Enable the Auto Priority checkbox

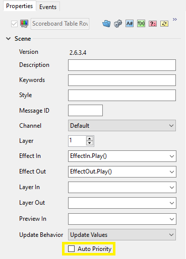pos(71,249)
